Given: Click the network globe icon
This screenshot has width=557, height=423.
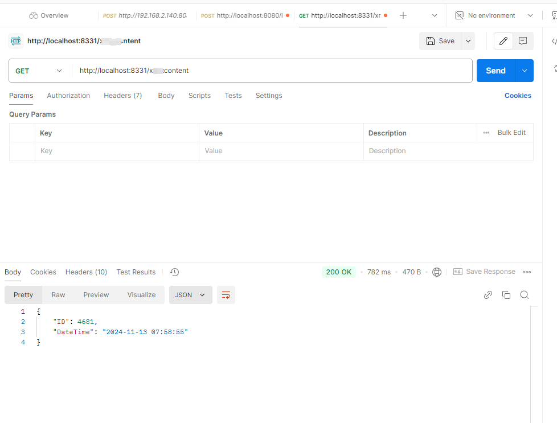Looking at the screenshot, I should point(437,272).
